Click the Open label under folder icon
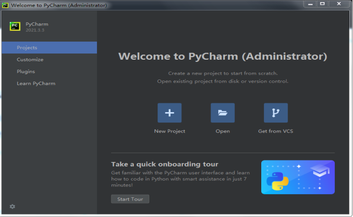Image resolution: width=353 pixels, height=217 pixels. coord(223,131)
